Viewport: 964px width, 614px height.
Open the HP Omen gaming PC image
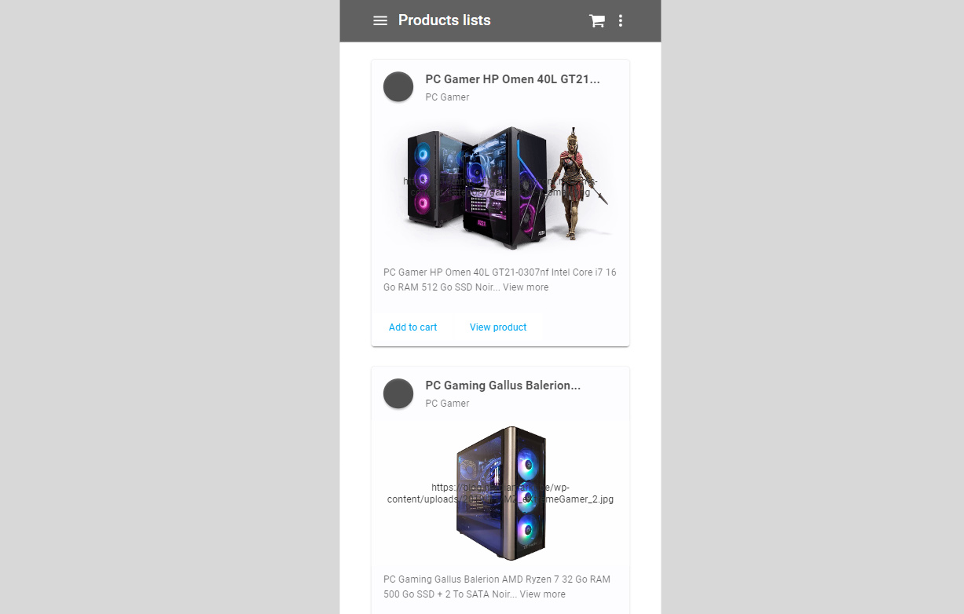pos(500,187)
